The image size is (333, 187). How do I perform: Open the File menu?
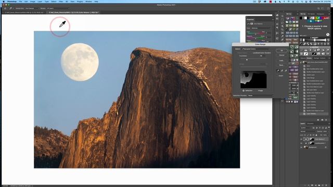tap(20, 2)
